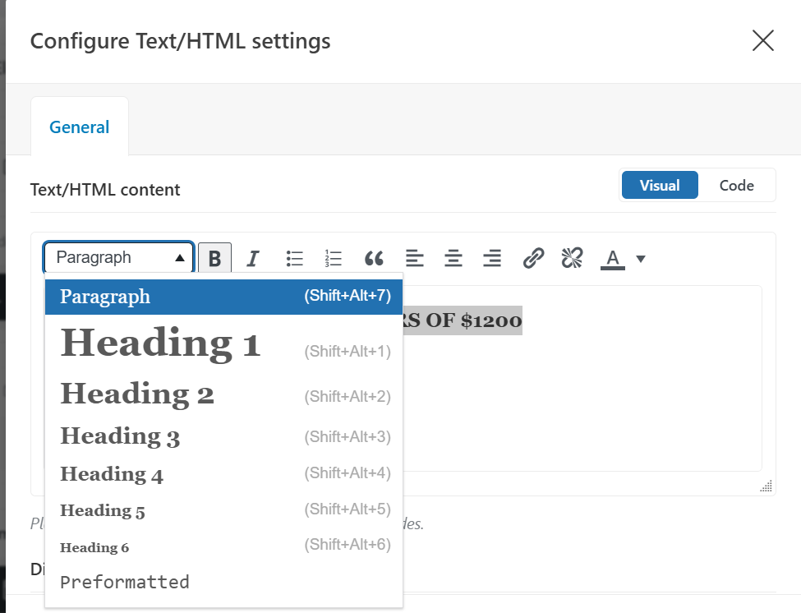Close the Configure Text/HTML settings dialog
The height and width of the screenshot is (613, 801).
pyautogui.click(x=763, y=40)
